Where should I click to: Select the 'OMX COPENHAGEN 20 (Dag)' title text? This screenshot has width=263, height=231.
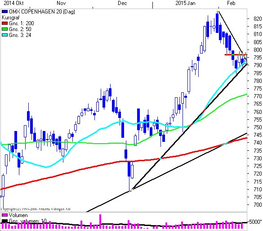42,12
